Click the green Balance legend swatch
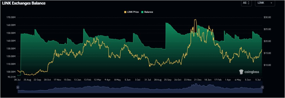Screen dimensions: 285x98 click(x=143, y=12)
